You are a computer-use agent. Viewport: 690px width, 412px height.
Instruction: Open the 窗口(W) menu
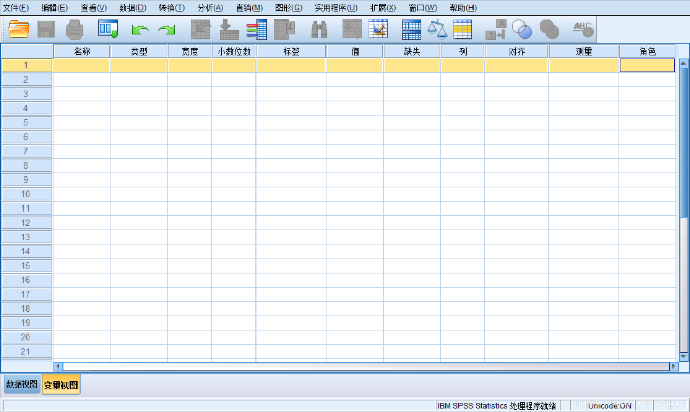click(423, 8)
